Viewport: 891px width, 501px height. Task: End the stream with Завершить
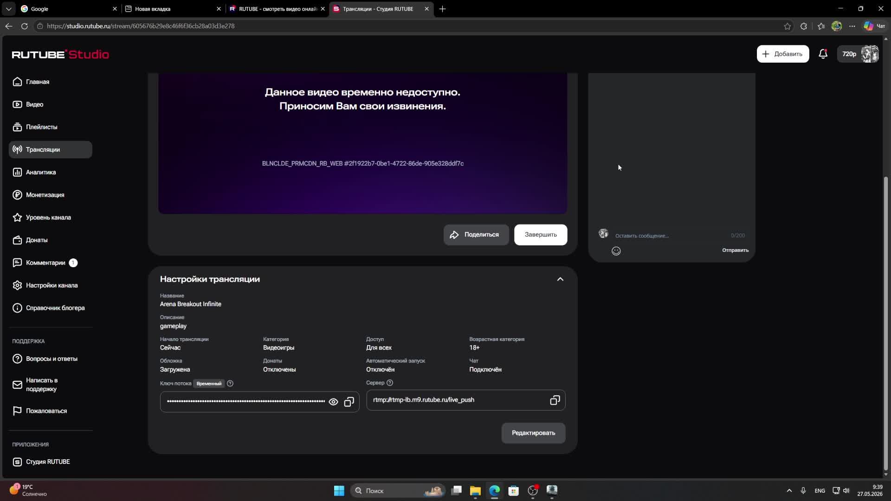coord(541,235)
